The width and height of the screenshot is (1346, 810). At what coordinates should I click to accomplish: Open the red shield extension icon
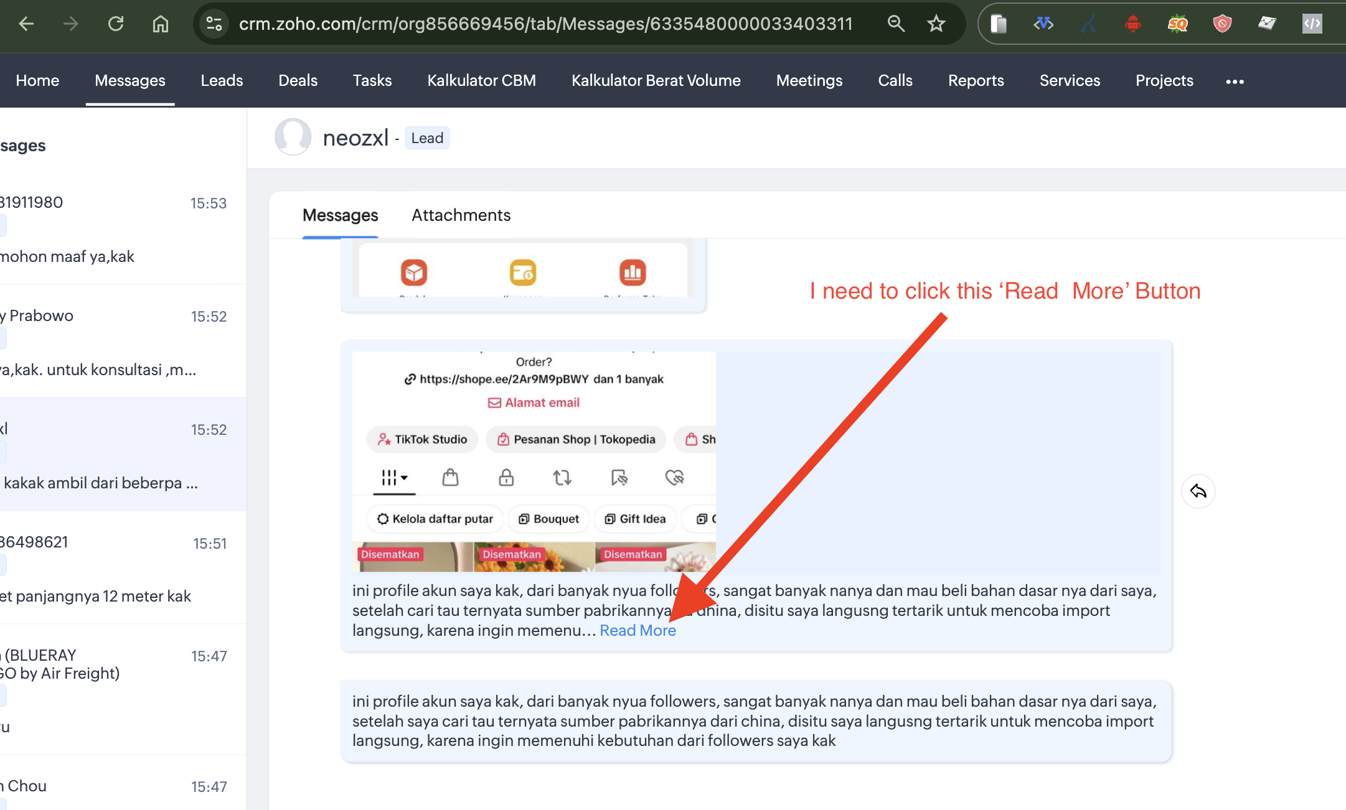tap(1222, 24)
